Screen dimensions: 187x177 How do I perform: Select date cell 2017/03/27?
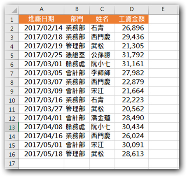click(41, 109)
